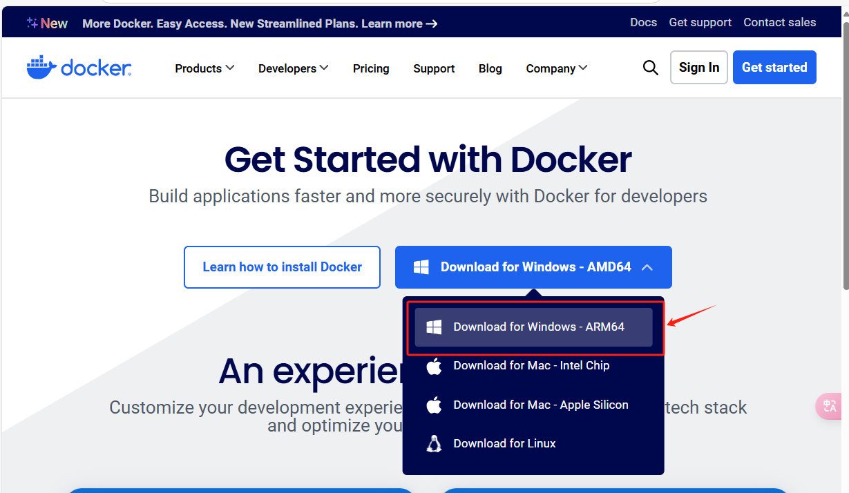Image resolution: width=849 pixels, height=493 pixels.
Task: Collapse the download options chevron
Action: tap(647, 267)
